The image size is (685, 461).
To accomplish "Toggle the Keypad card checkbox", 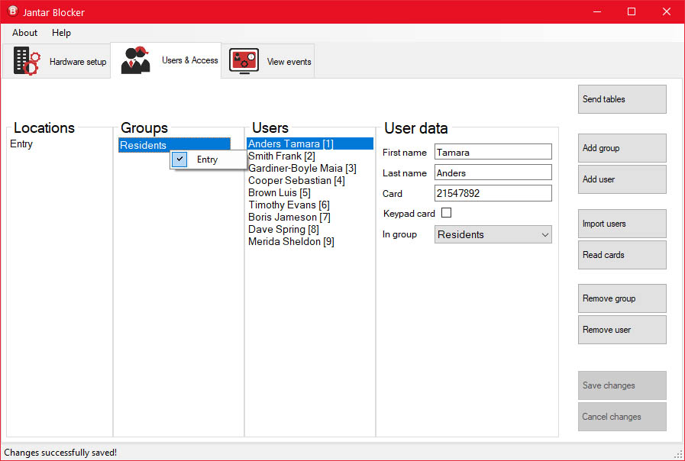I will (446, 213).
